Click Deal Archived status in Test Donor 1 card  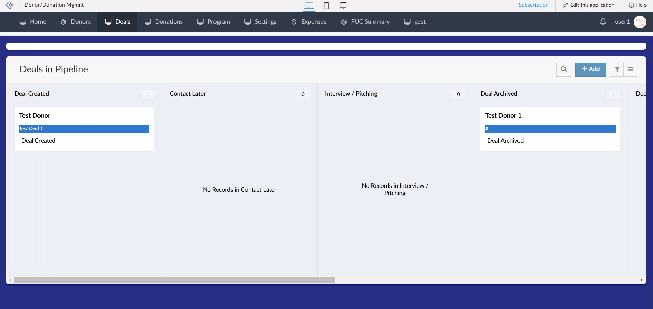click(505, 141)
